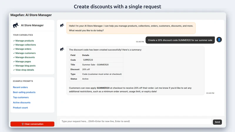Viewport: 235px width, 132px height.
Task: Click the 03:46 PM timestamp beside user message
Action: click(x=140, y=42)
